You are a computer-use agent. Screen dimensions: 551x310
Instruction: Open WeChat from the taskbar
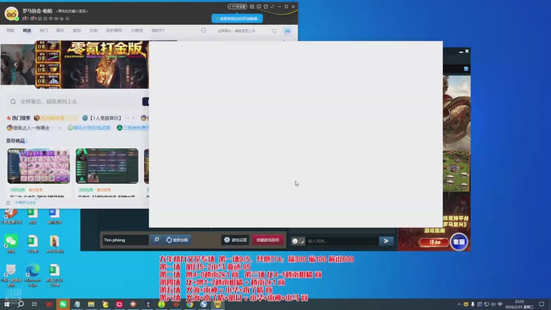[63, 304]
